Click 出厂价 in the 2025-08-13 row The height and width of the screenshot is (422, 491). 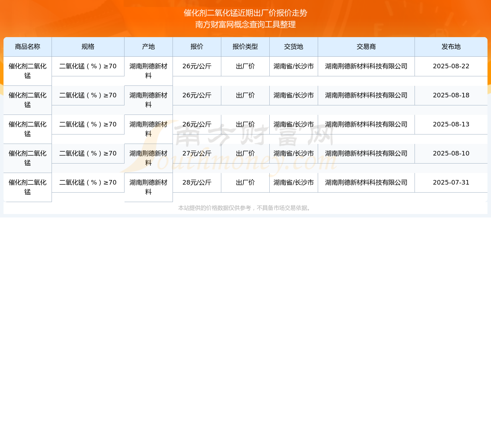coord(245,124)
